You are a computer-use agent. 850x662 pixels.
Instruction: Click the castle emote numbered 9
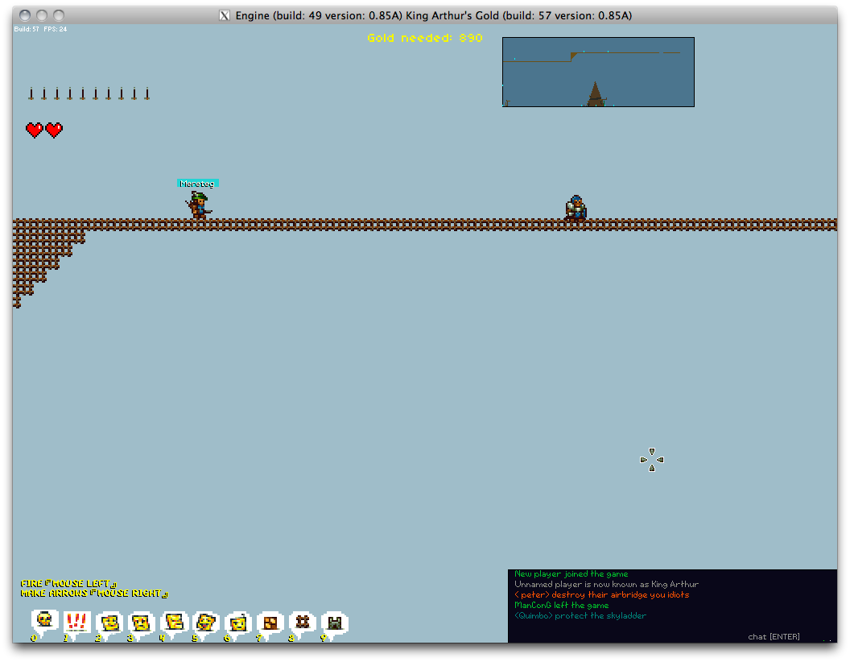pyautogui.click(x=334, y=623)
